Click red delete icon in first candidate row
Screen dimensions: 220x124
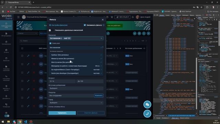coord(34,56)
